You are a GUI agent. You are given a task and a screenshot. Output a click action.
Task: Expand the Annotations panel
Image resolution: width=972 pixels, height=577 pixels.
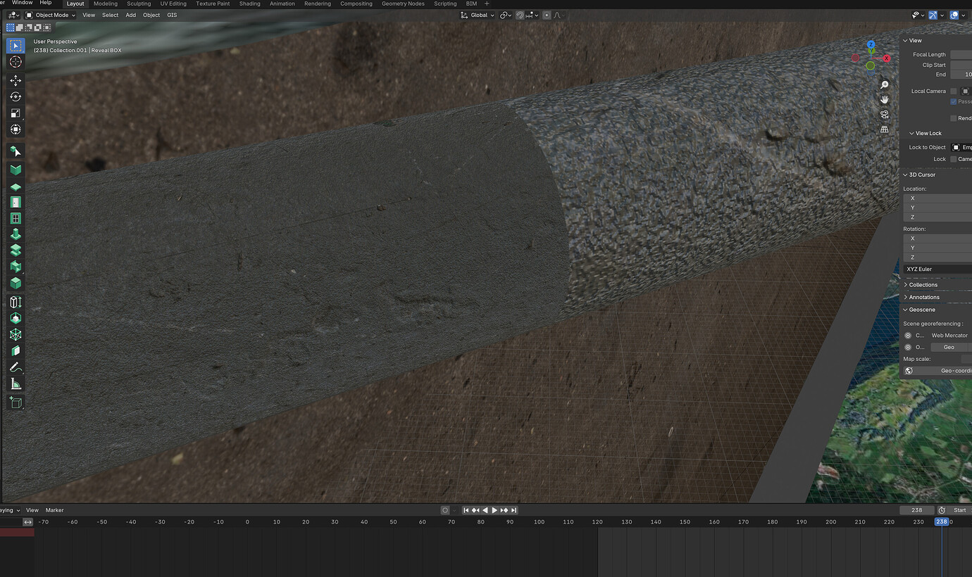coord(924,297)
